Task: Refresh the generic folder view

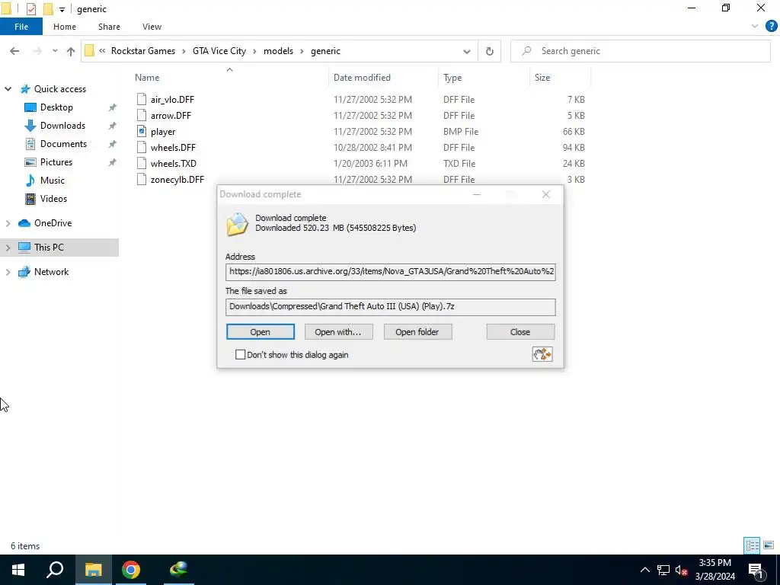Action: (x=490, y=51)
